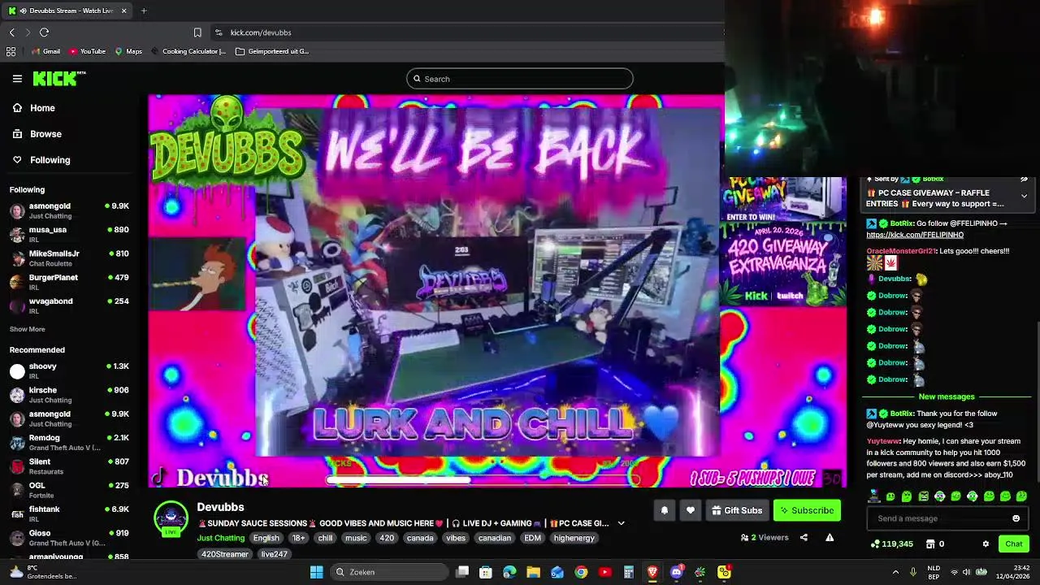Open Maps bookmark
The height and width of the screenshot is (585, 1040).
click(x=128, y=51)
